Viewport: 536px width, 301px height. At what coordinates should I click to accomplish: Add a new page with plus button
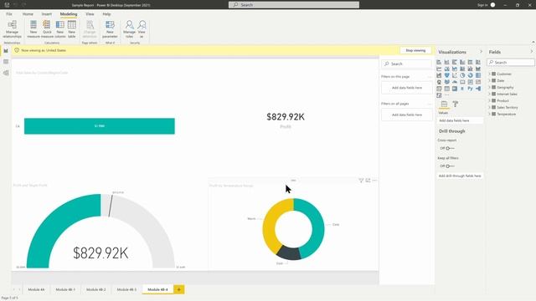click(x=178, y=289)
